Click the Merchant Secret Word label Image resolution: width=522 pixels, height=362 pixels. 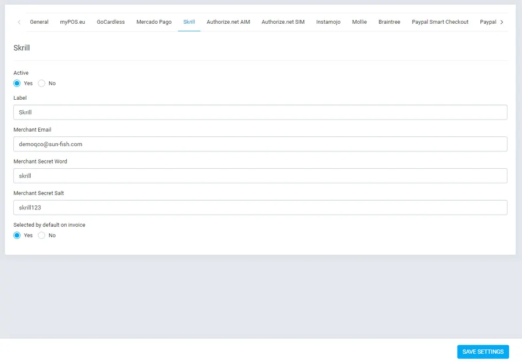tap(40, 161)
